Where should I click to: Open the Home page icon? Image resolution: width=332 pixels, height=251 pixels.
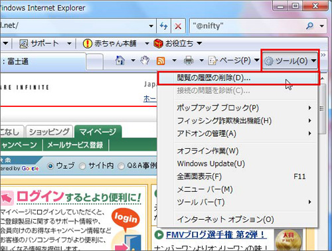(120, 60)
